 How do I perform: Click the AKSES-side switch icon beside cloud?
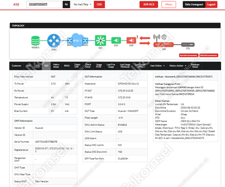click(x=85, y=41)
